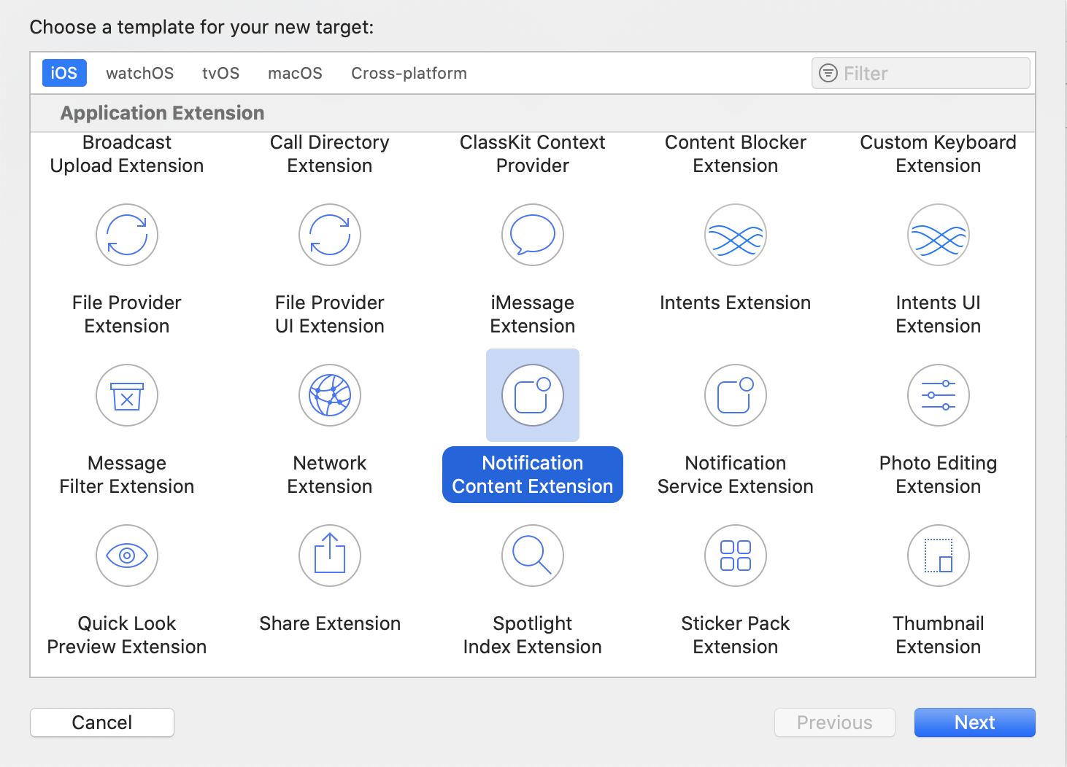
Task: Choose the Intents UI Extension icon
Action: click(939, 235)
